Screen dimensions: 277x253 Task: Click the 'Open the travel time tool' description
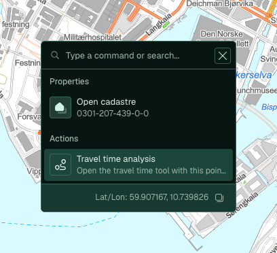coord(151,171)
